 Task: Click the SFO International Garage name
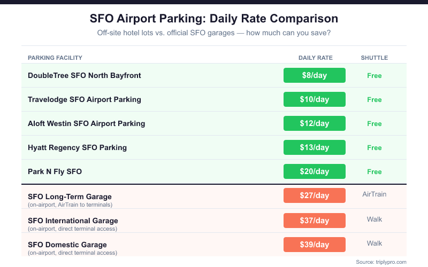coord(73,221)
